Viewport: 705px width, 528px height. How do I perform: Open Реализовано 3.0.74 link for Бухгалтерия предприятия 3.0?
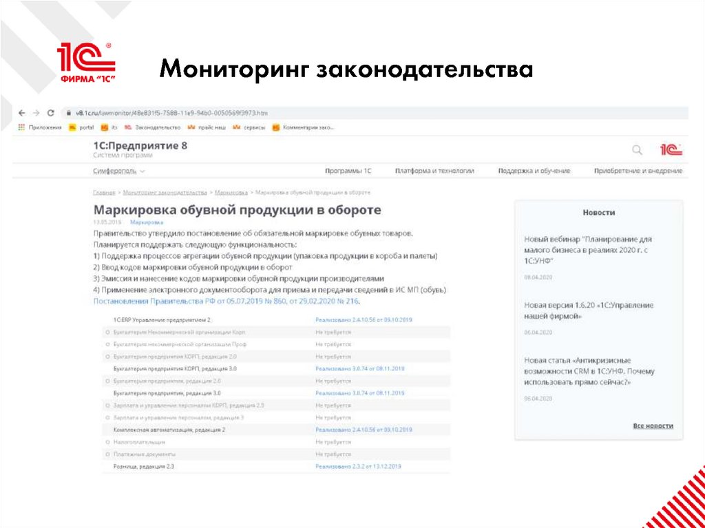pos(359,392)
